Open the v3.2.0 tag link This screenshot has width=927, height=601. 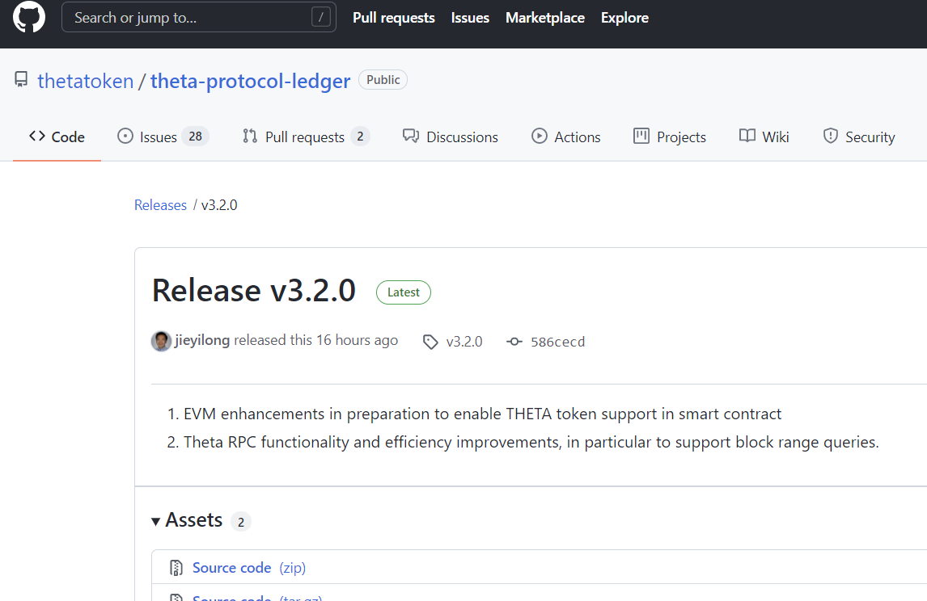(x=464, y=342)
